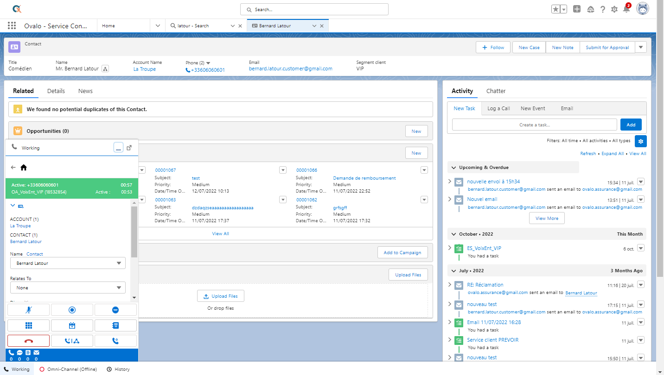Mute the microphone in the softphone

click(x=29, y=310)
